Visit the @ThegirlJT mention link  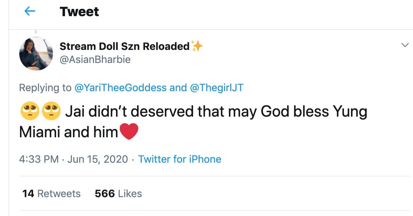216,88
